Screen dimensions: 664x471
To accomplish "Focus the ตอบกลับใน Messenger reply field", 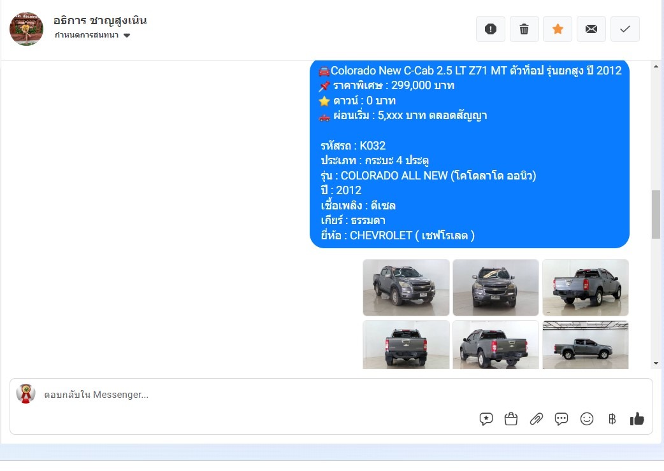I will click(254, 395).
